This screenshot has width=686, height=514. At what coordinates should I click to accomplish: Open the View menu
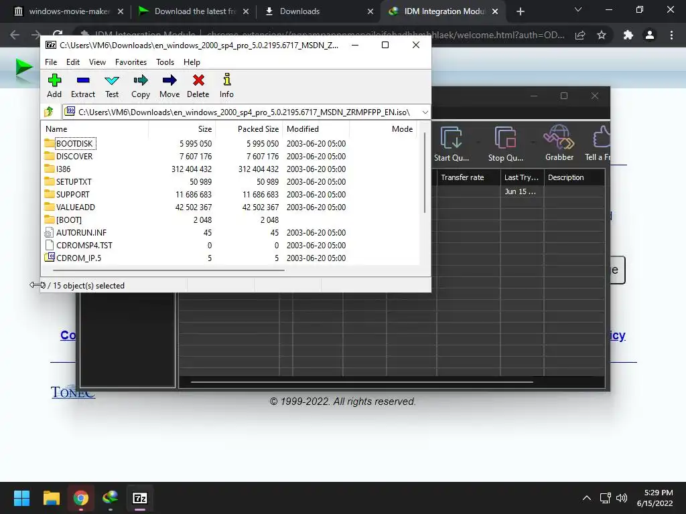tap(97, 62)
